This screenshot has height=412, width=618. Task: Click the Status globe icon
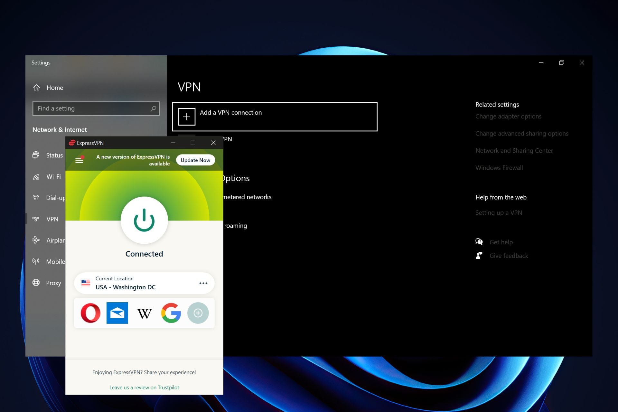click(x=36, y=155)
